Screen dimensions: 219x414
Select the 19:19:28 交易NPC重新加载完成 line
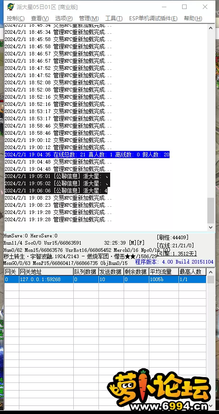point(58,212)
